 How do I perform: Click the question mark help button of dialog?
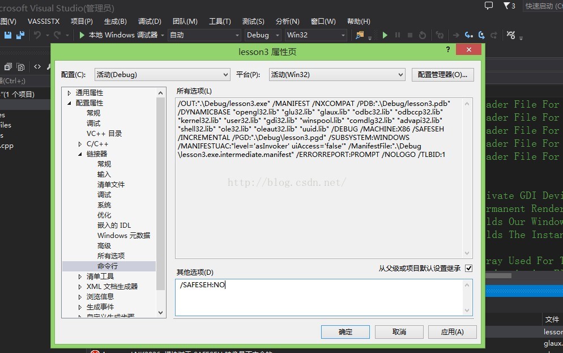[x=448, y=49]
